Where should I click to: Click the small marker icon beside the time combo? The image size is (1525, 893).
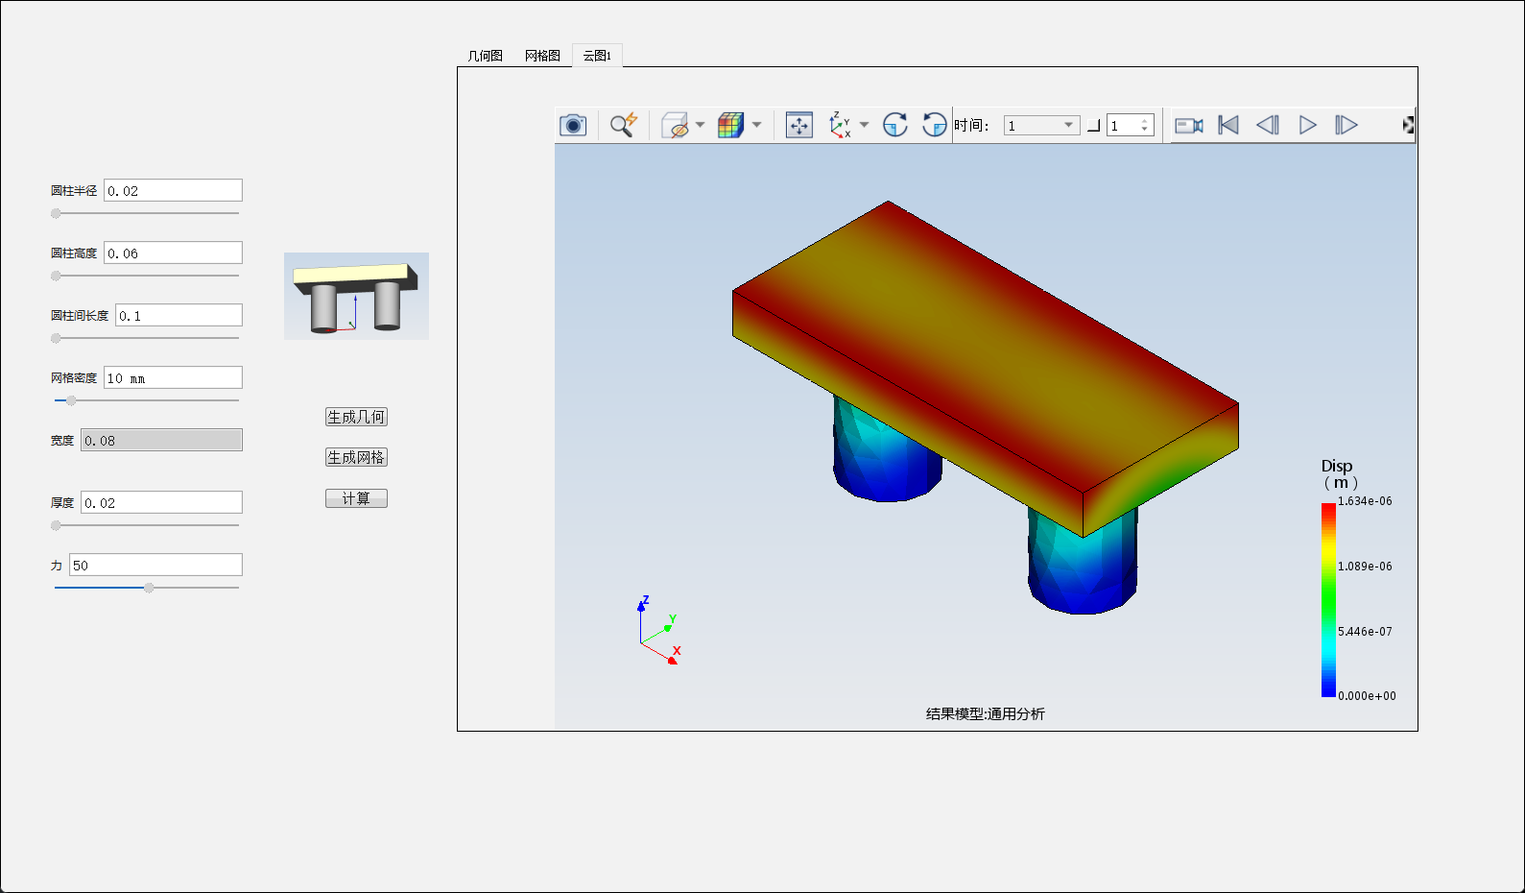click(x=1093, y=126)
